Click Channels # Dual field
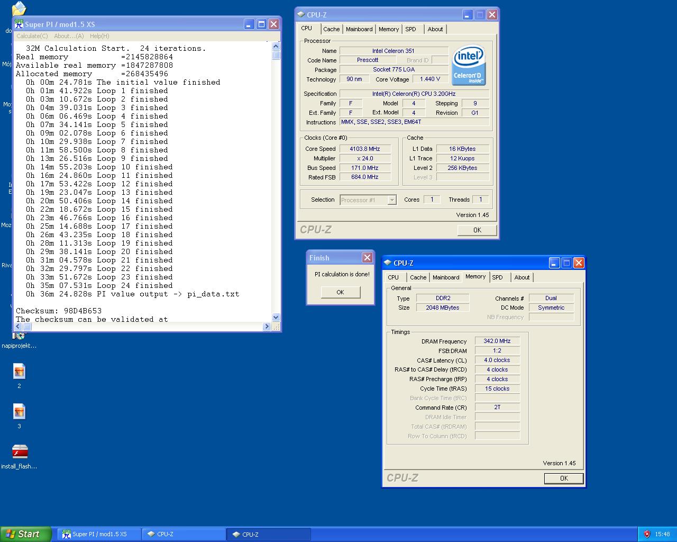The width and height of the screenshot is (677, 542). pyautogui.click(x=551, y=298)
